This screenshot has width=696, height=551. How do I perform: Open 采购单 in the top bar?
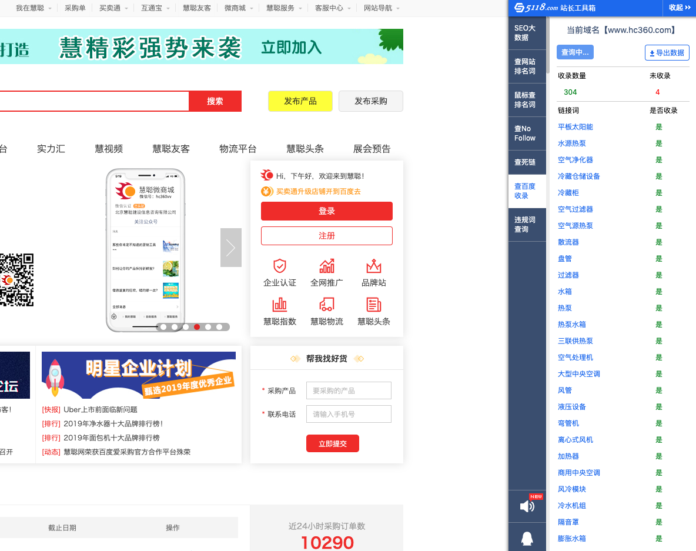tap(75, 8)
